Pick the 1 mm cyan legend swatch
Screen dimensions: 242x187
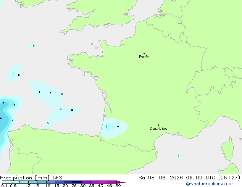[x=24, y=182]
